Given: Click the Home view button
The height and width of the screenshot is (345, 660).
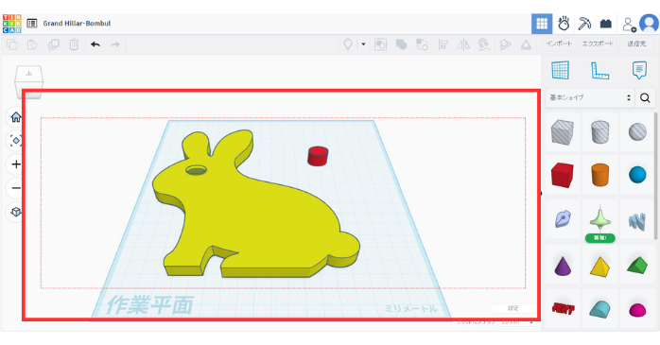Looking at the screenshot, I should point(15,117).
